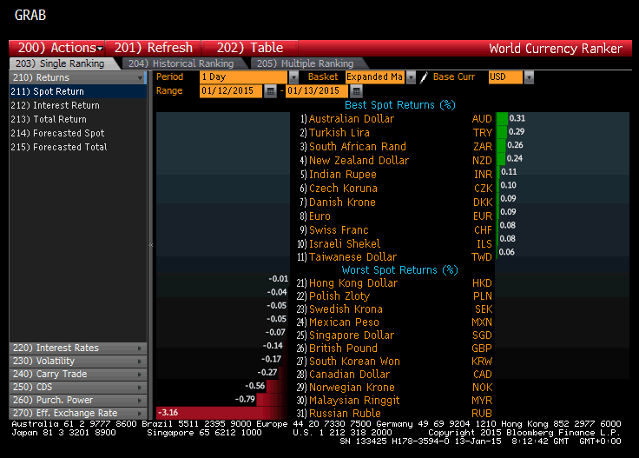Click the TRY green bar showing 0.29
Viewport: 639px width, 458px height.
coord(502,132)
